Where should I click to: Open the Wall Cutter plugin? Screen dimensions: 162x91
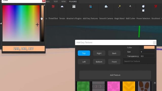(130, 6)
